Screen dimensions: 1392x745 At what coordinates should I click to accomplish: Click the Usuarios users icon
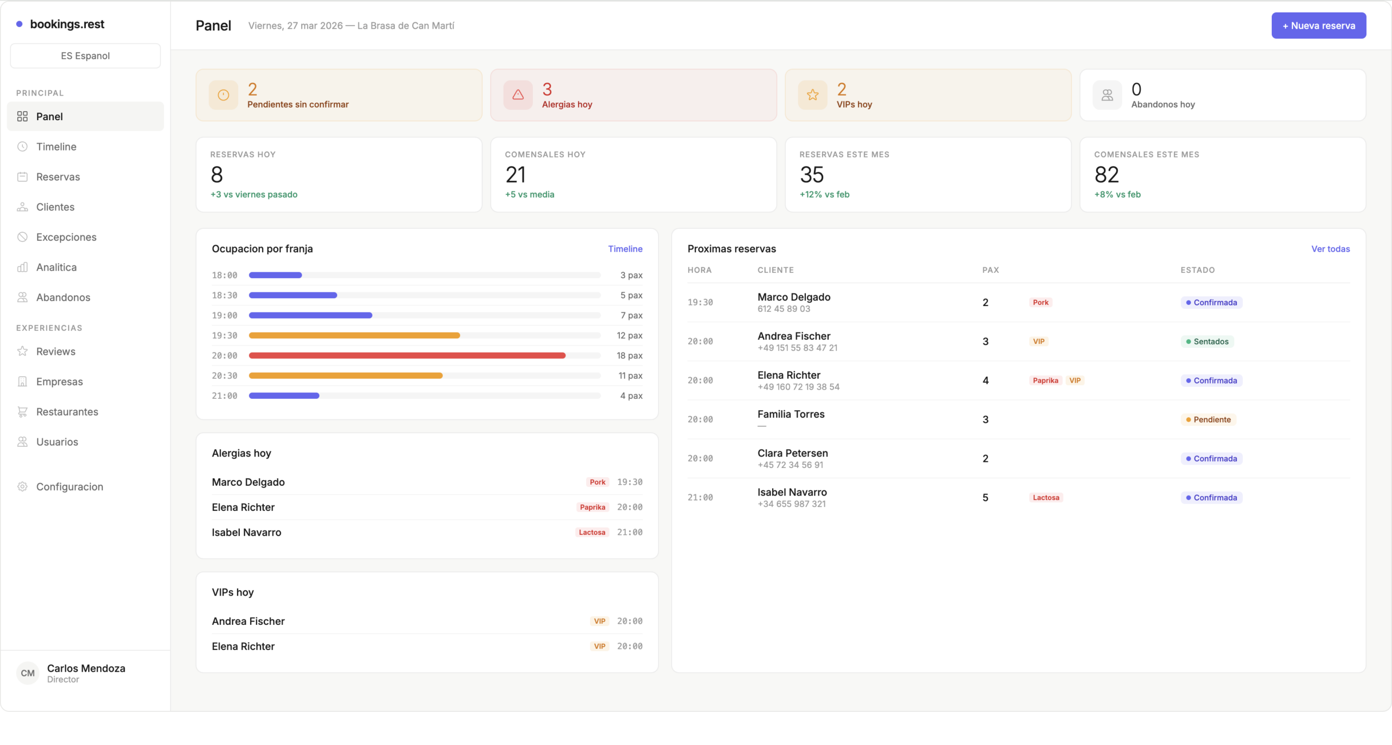pos(22,442)
